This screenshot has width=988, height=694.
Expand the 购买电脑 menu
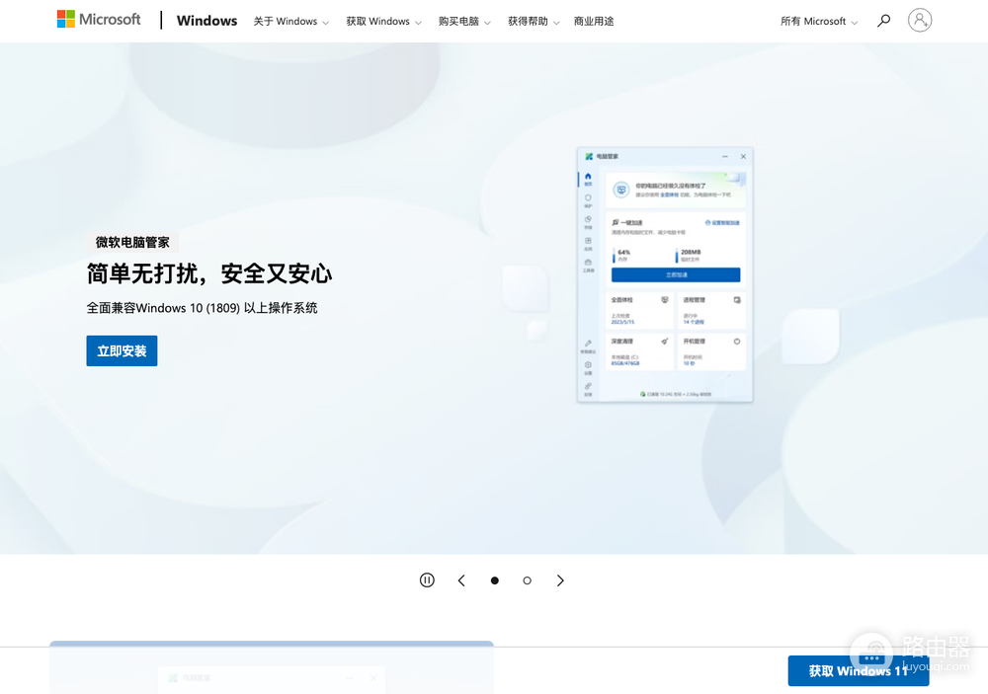tap(464, 22)
